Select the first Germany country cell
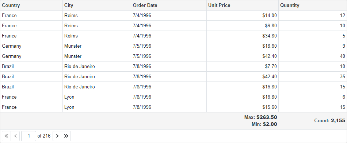This screenshot has width=347, height=143. click(31, 46)
